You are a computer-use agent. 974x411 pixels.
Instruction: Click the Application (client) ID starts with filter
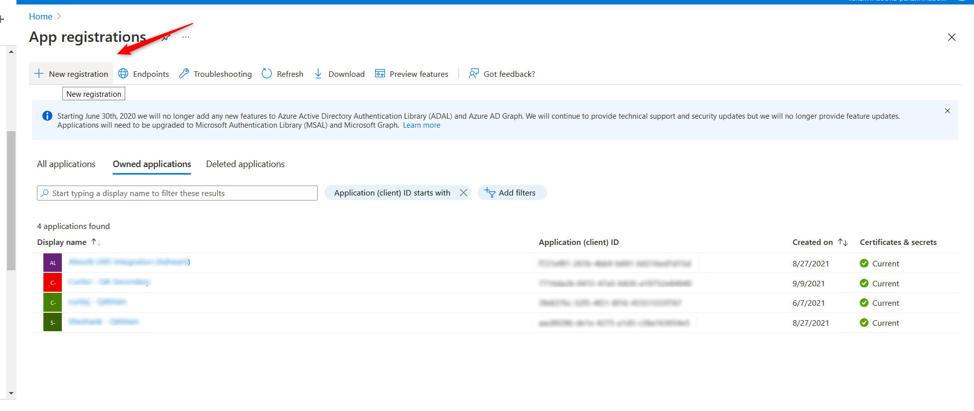pyautogui.click(x=392, y=193)
